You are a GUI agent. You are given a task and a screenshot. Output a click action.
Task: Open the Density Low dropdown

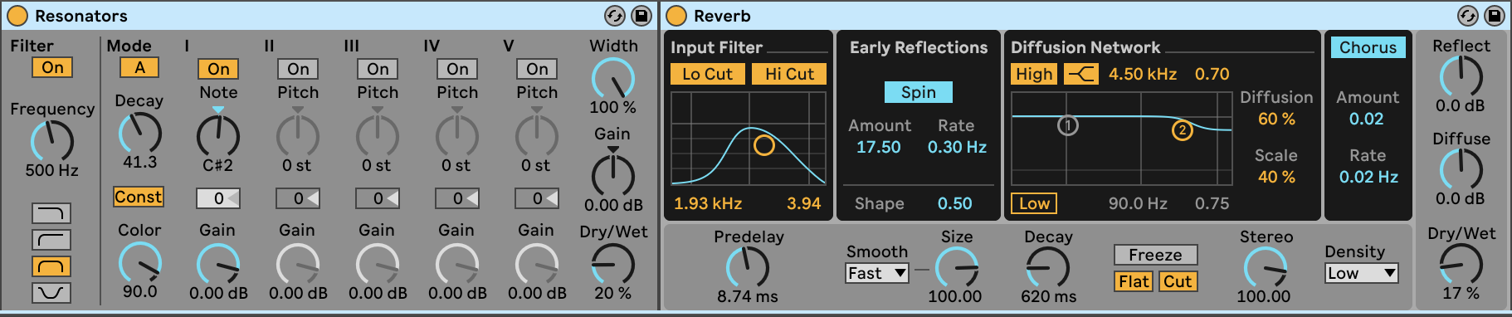click(x=1362, y=273)
